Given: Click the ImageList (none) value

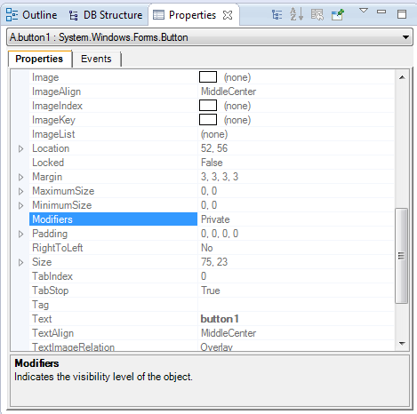Looking at the screenshot, I should (x=214, y=134).
